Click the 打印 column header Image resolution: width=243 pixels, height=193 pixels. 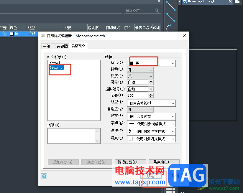129,28
